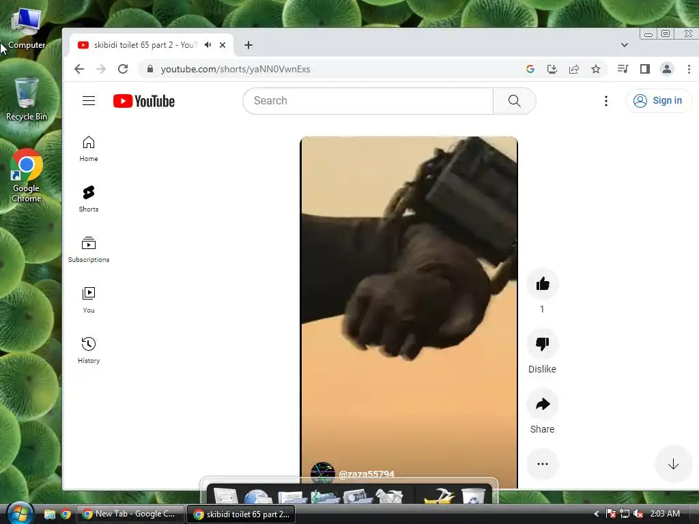Share this page from address bar
The width and height of the screenshot is (699, 524).
[x=573, y=69]
